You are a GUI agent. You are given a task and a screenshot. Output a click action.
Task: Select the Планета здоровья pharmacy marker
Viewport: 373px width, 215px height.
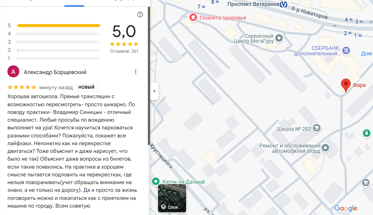(193, 18)
